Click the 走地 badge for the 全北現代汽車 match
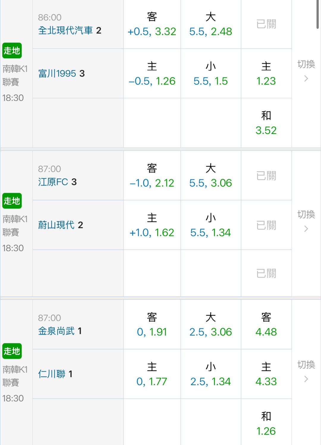This screenshot has height=445, width=321. point(12,51)
